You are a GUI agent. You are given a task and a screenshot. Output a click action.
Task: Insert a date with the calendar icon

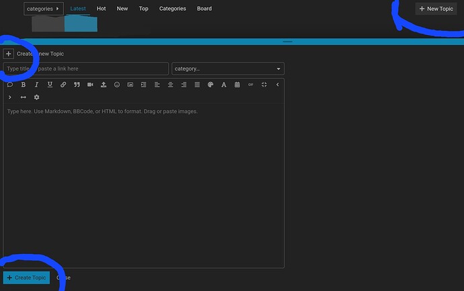pos(237,85)
